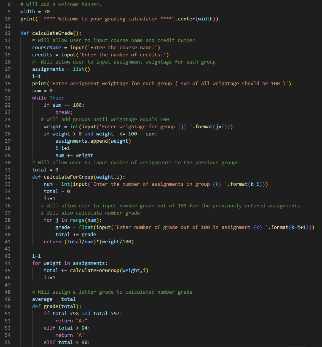322x347 pixels.
Task: Click line number 21 beside the while loop
Action: click(x=8, y=98)
